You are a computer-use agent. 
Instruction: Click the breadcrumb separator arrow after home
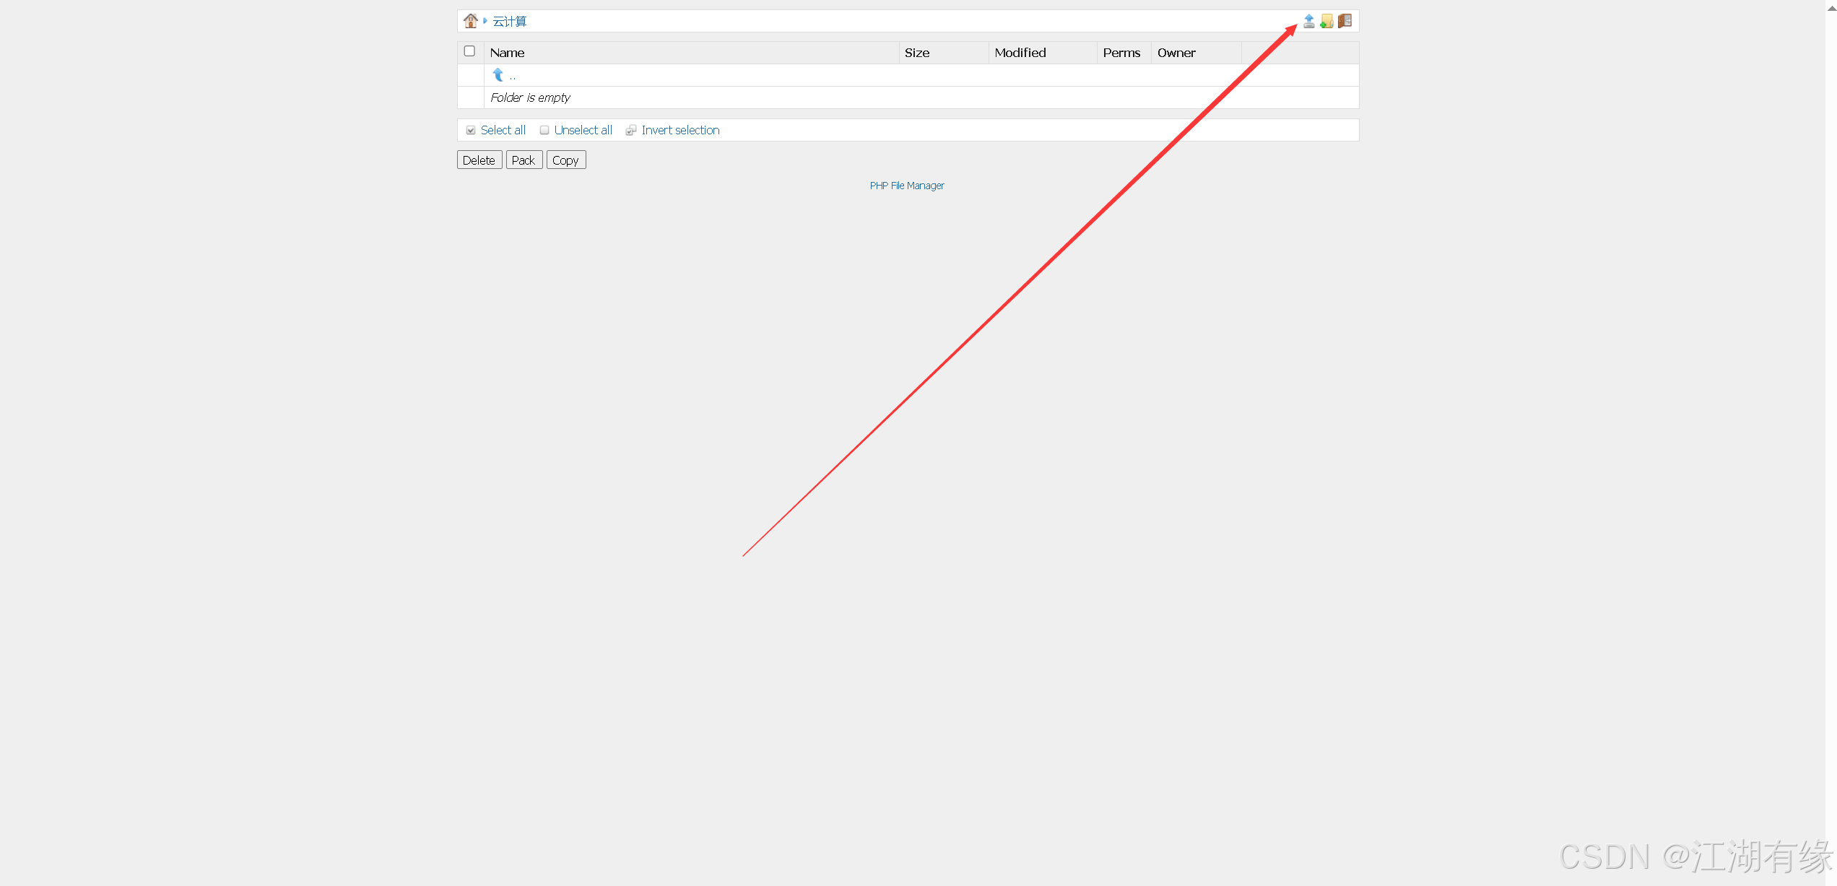pyautogui.click(x=485, y=21)
